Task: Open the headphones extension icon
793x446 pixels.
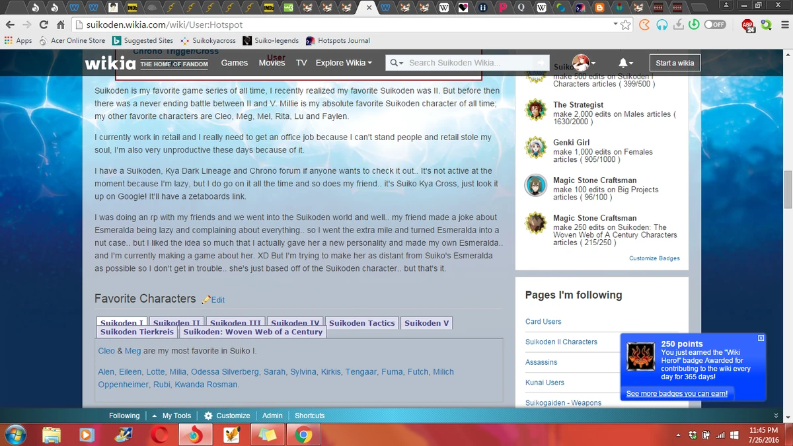Action: [x=661, y=24]
